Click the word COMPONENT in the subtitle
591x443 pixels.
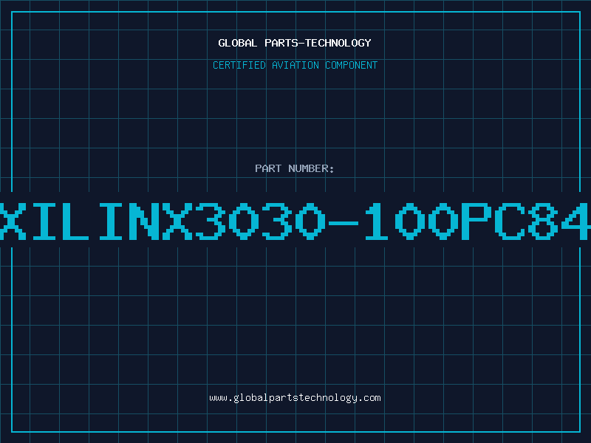pyautogui.click(x=352, y=65)
